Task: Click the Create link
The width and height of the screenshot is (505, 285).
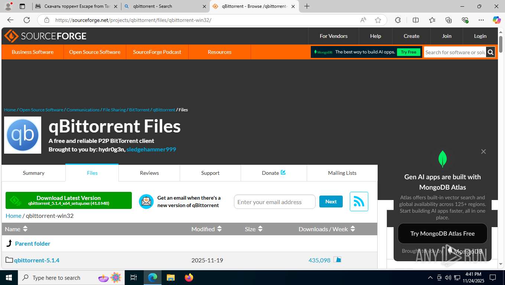Action: coord(411,36)
